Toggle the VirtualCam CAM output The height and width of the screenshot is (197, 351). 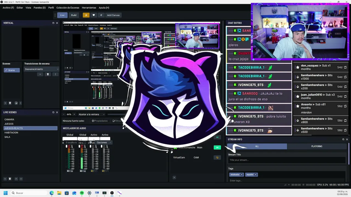coord(217,157)
